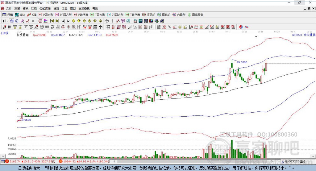Click the yin-yang icon

[x=241, y=27]
